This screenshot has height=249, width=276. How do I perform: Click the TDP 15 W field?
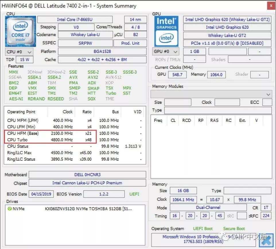(x=24, y=59)
